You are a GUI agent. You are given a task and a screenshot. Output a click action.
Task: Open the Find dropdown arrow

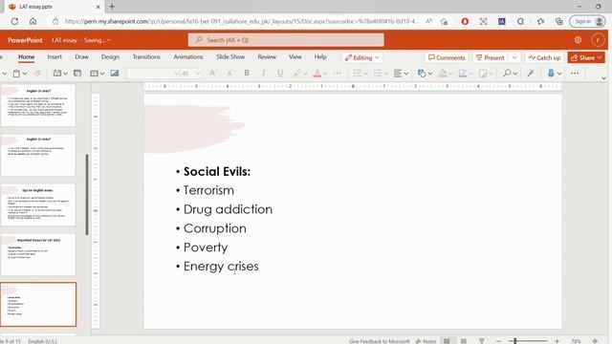click(515, 74)
